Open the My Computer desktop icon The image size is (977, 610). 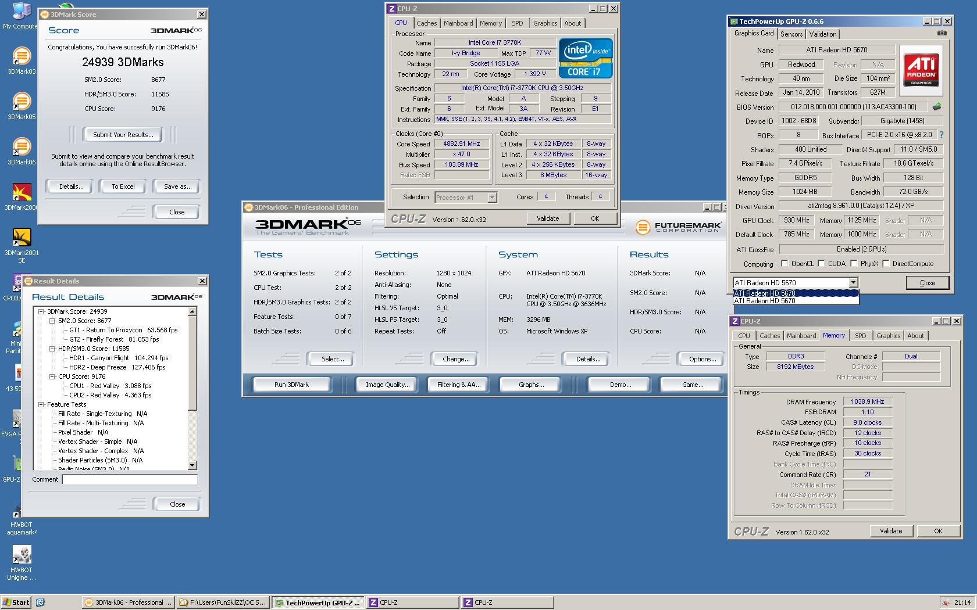point(21,16)
